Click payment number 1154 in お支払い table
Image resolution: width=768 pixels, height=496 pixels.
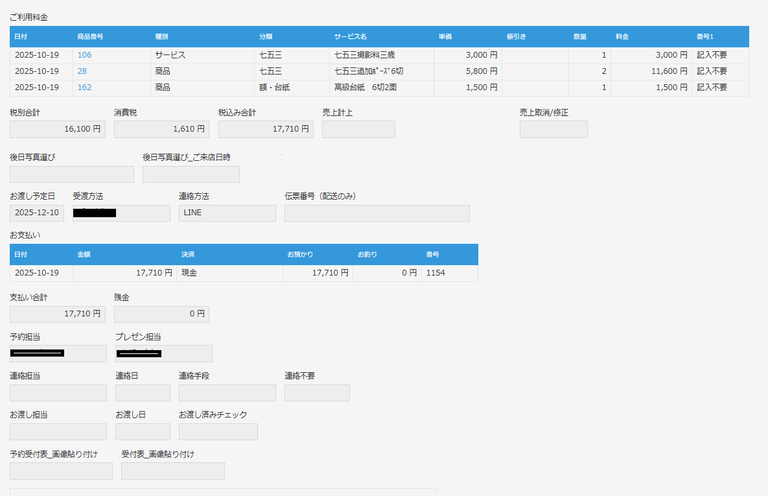(x=435, y=274)
